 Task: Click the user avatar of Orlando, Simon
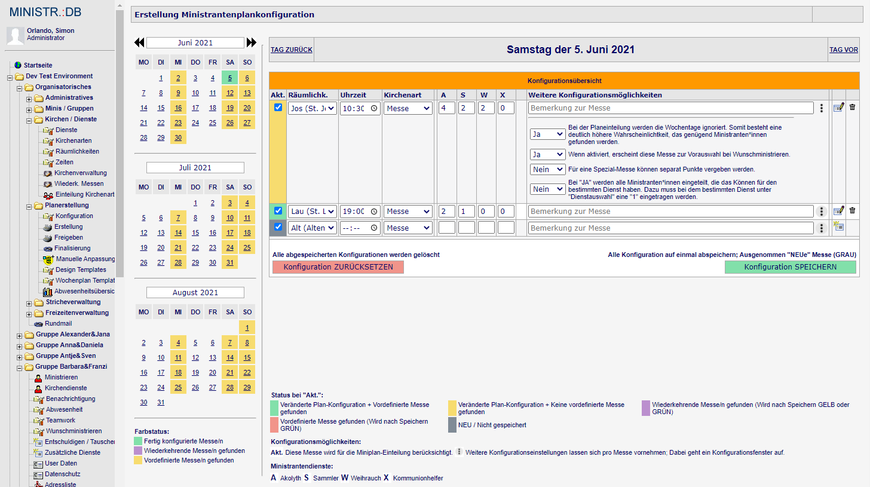[x=15, y=36]
